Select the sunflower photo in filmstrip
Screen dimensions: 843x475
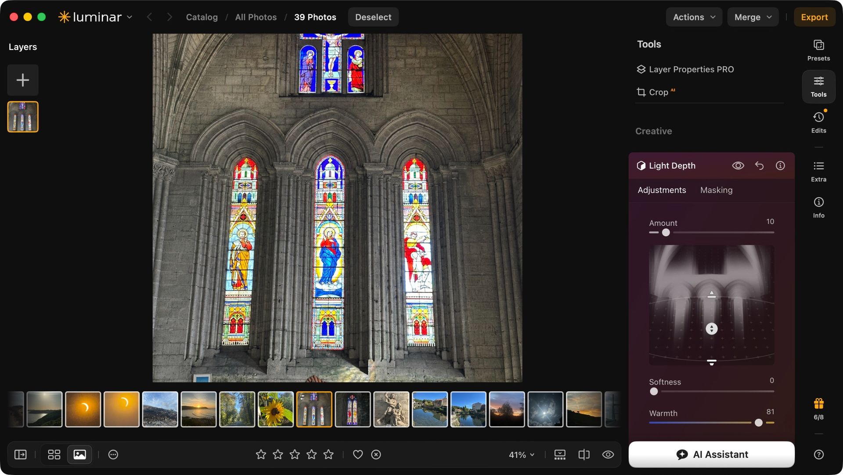[x=276, y=409]
